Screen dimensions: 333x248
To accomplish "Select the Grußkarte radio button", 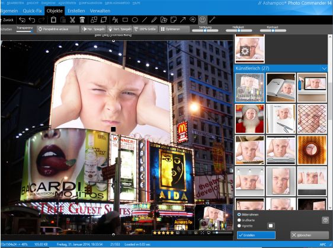I will click(239, 220).
